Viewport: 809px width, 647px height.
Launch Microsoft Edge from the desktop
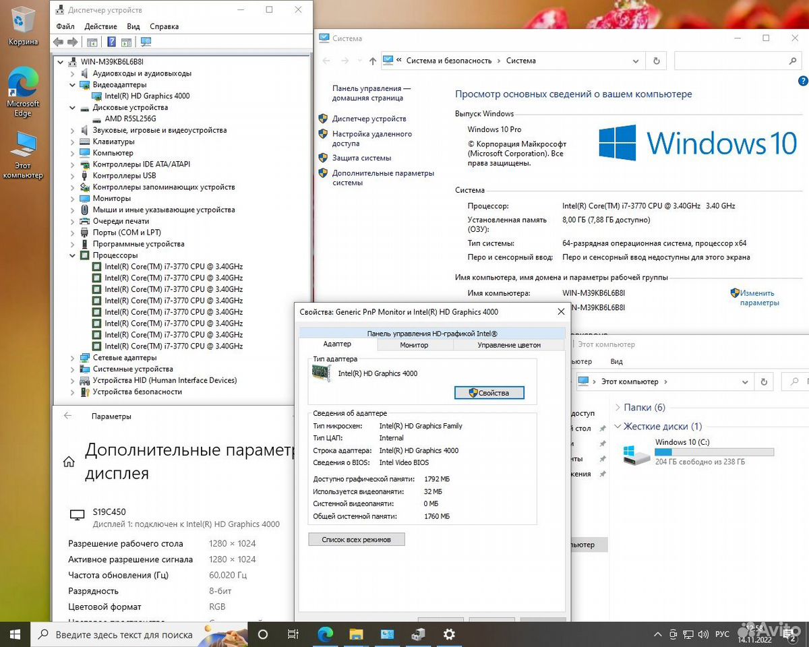coord(23,93)
